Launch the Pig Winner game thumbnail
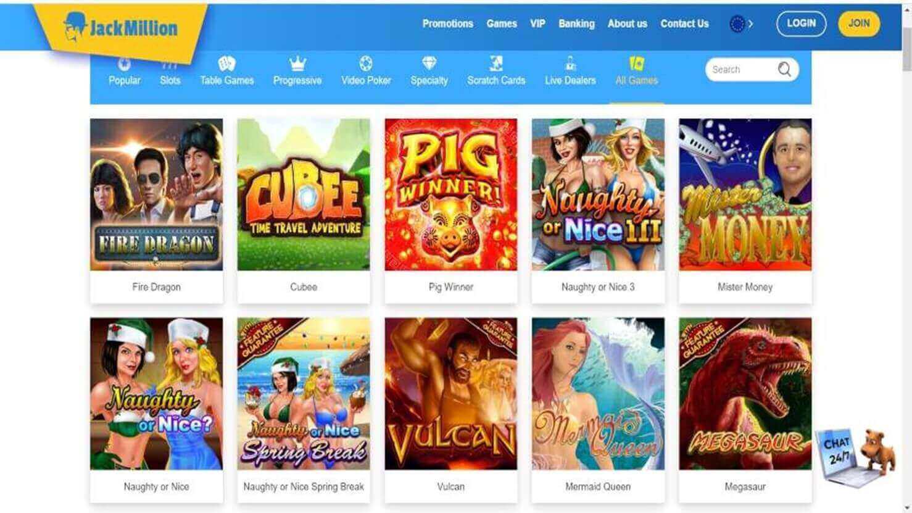The image size is (912, 513). tap(451, 194)
